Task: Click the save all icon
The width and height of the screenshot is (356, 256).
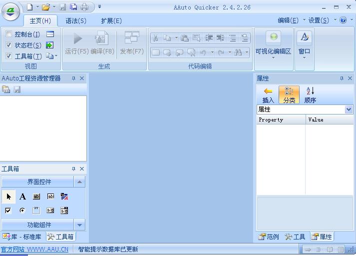Action: (x=73, y=7)
